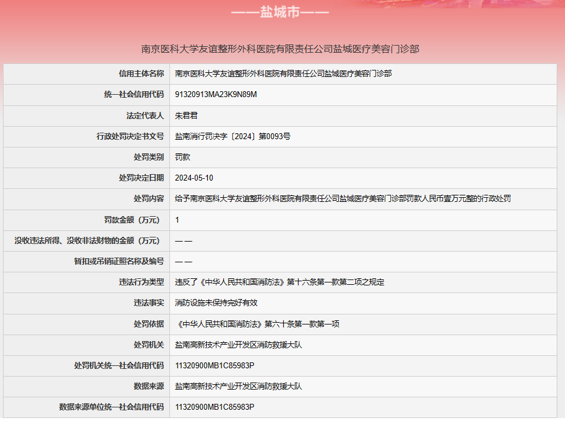
Task: Click the 数据来源单位统一社会信用代码 label
Action: (x=111, y=407)
